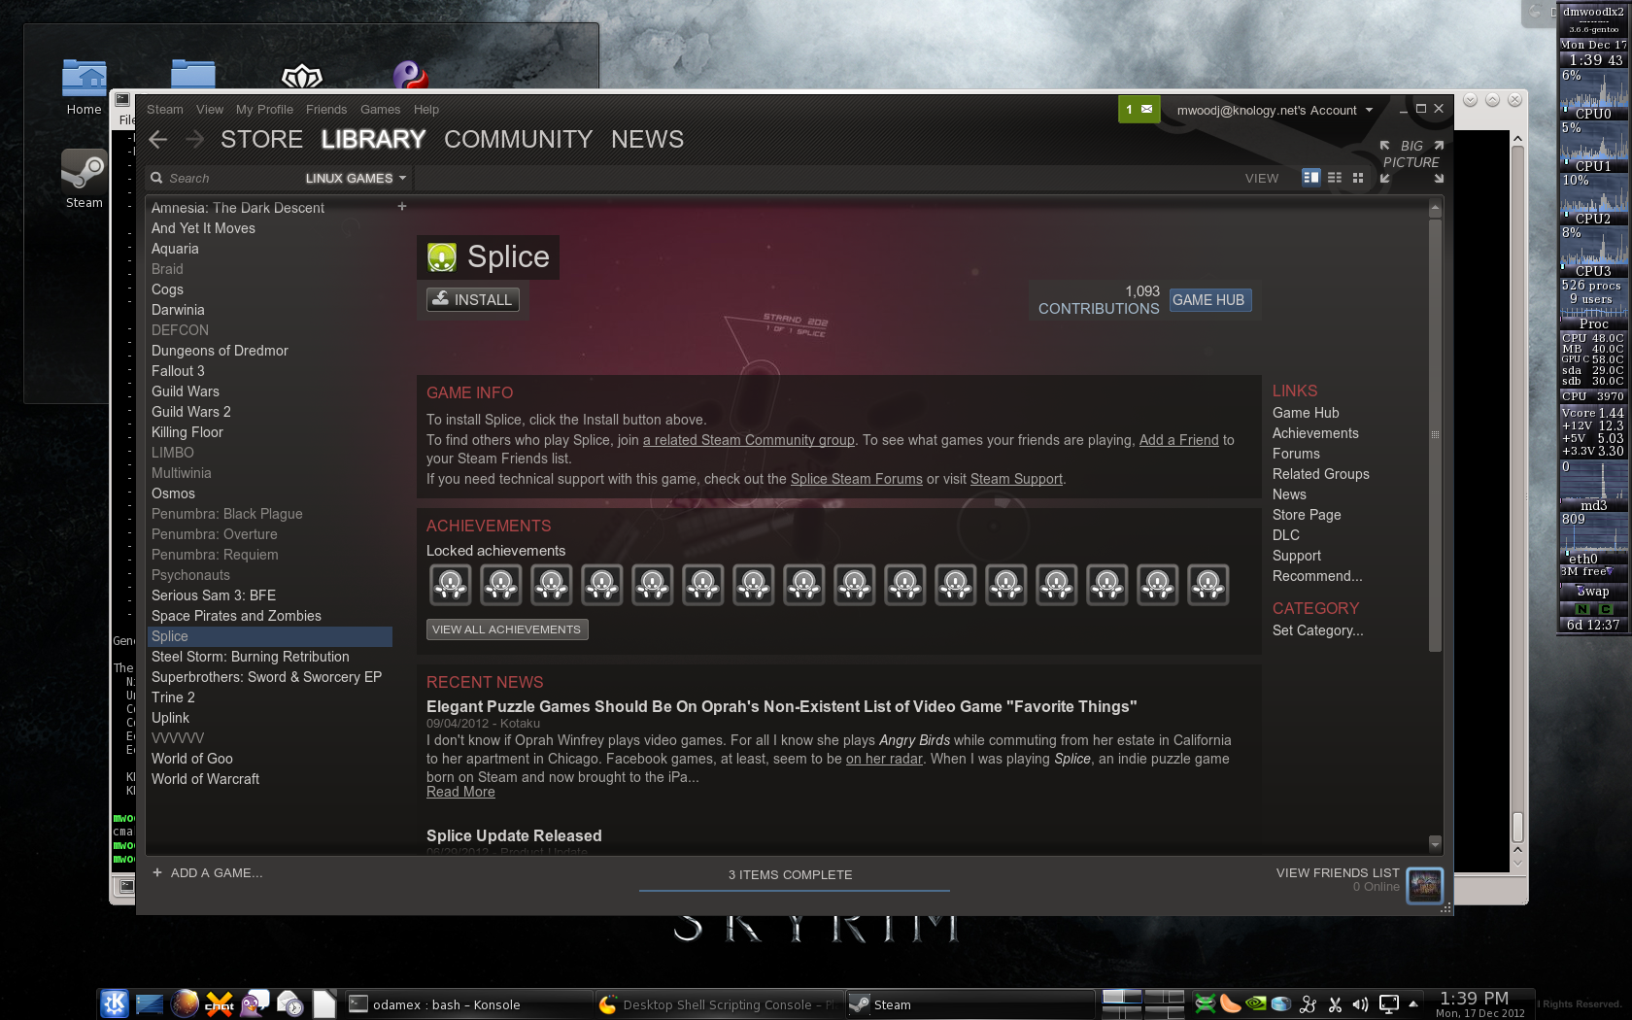This screenshot has height=1020, width=1632.
Task: Open the KDE application launcher
Action: click(x=115, y=1003)
